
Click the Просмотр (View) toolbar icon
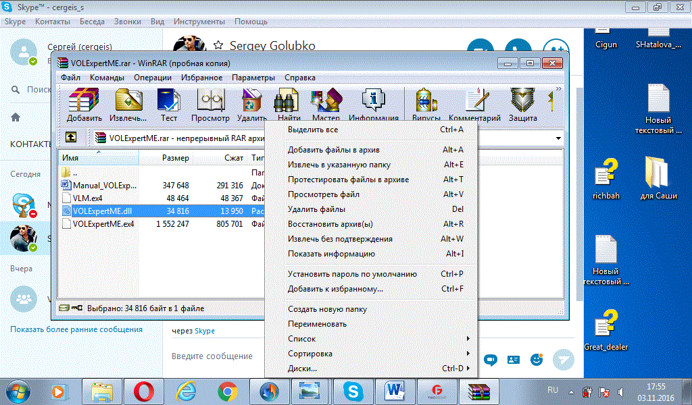tap(211, 105)
